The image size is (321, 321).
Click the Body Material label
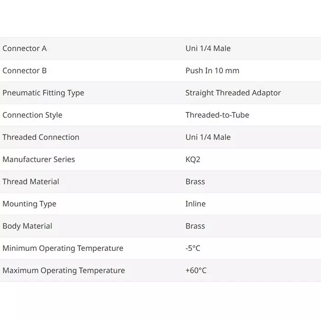[x=27, y=226]
